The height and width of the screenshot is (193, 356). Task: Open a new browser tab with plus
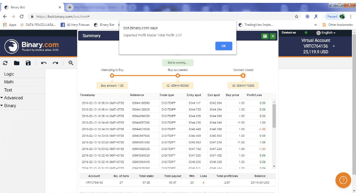[70, 7]
